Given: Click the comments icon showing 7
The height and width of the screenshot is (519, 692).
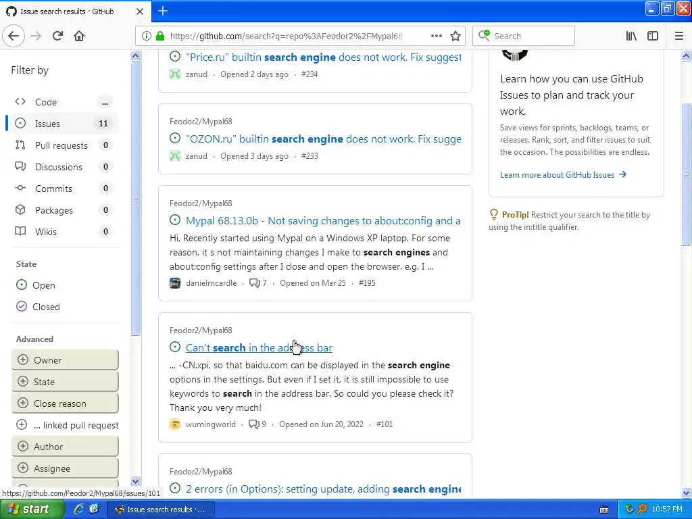Looking at the screenshot, I should [x=255, y=283].
